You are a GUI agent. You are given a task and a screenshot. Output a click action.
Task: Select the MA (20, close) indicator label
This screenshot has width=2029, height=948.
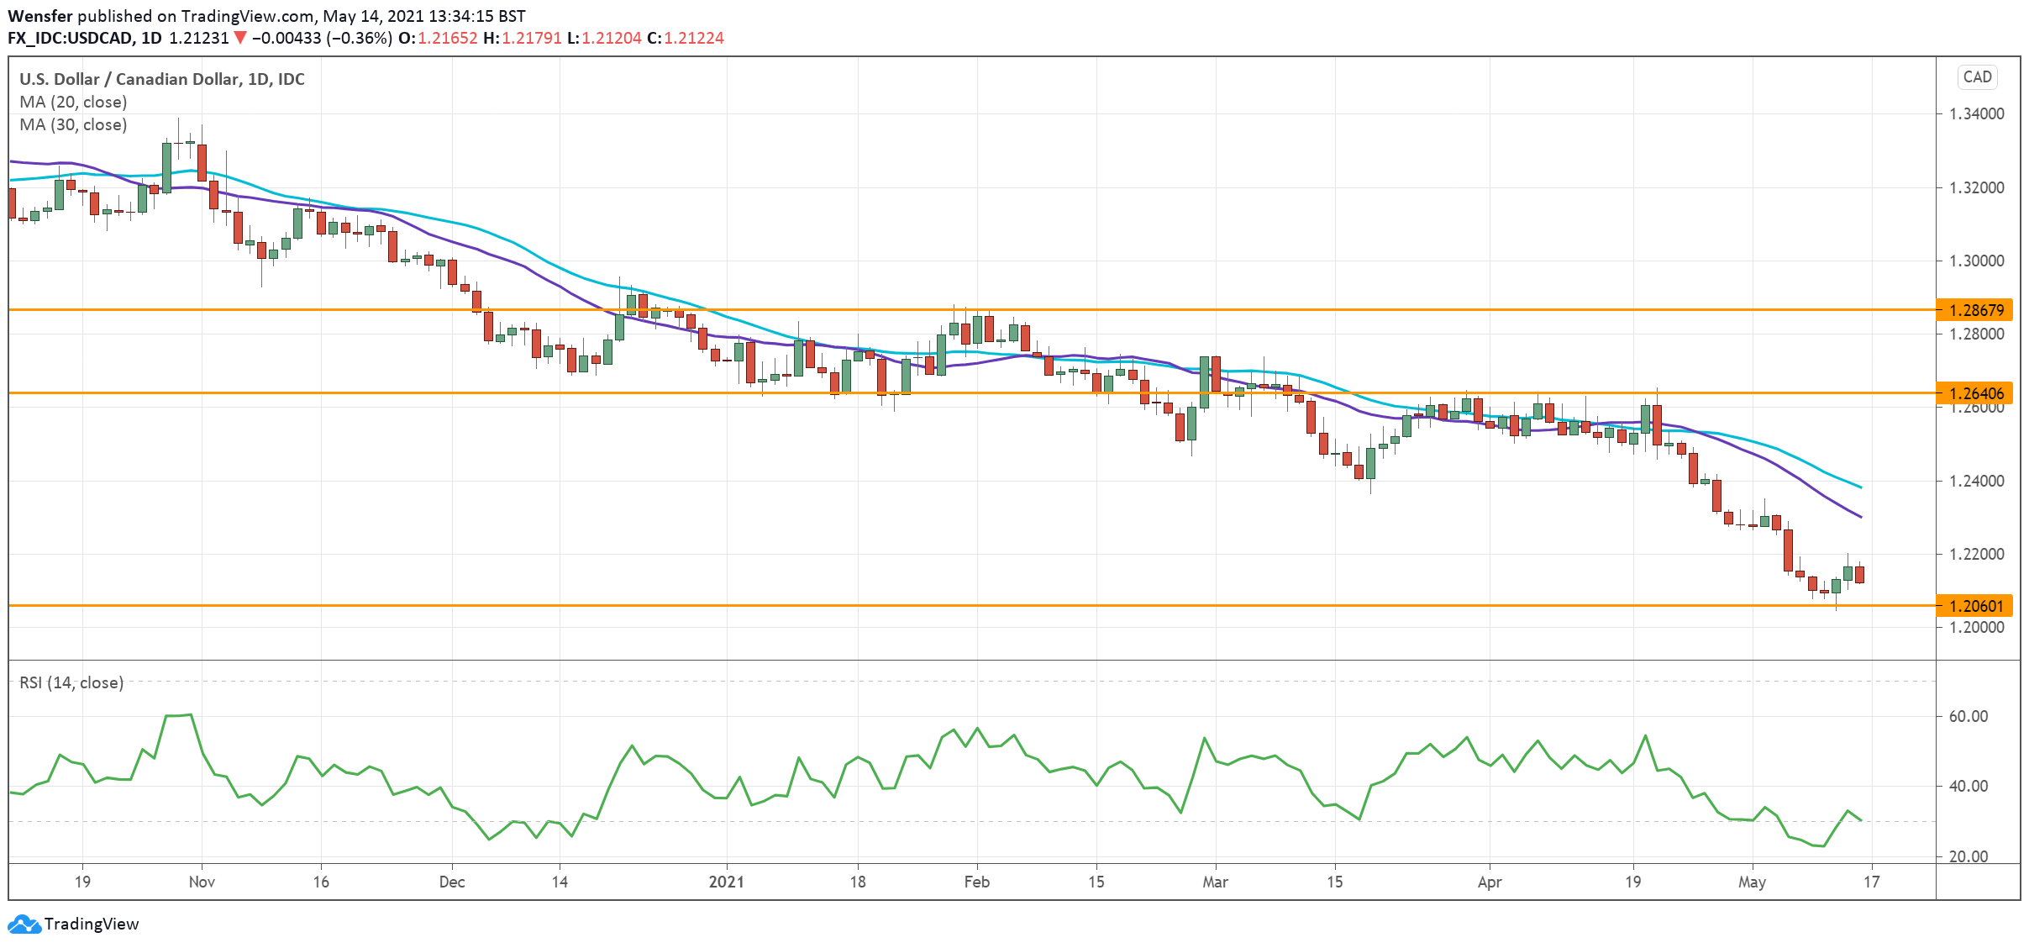pyautogui.click(x=73, y=102)
